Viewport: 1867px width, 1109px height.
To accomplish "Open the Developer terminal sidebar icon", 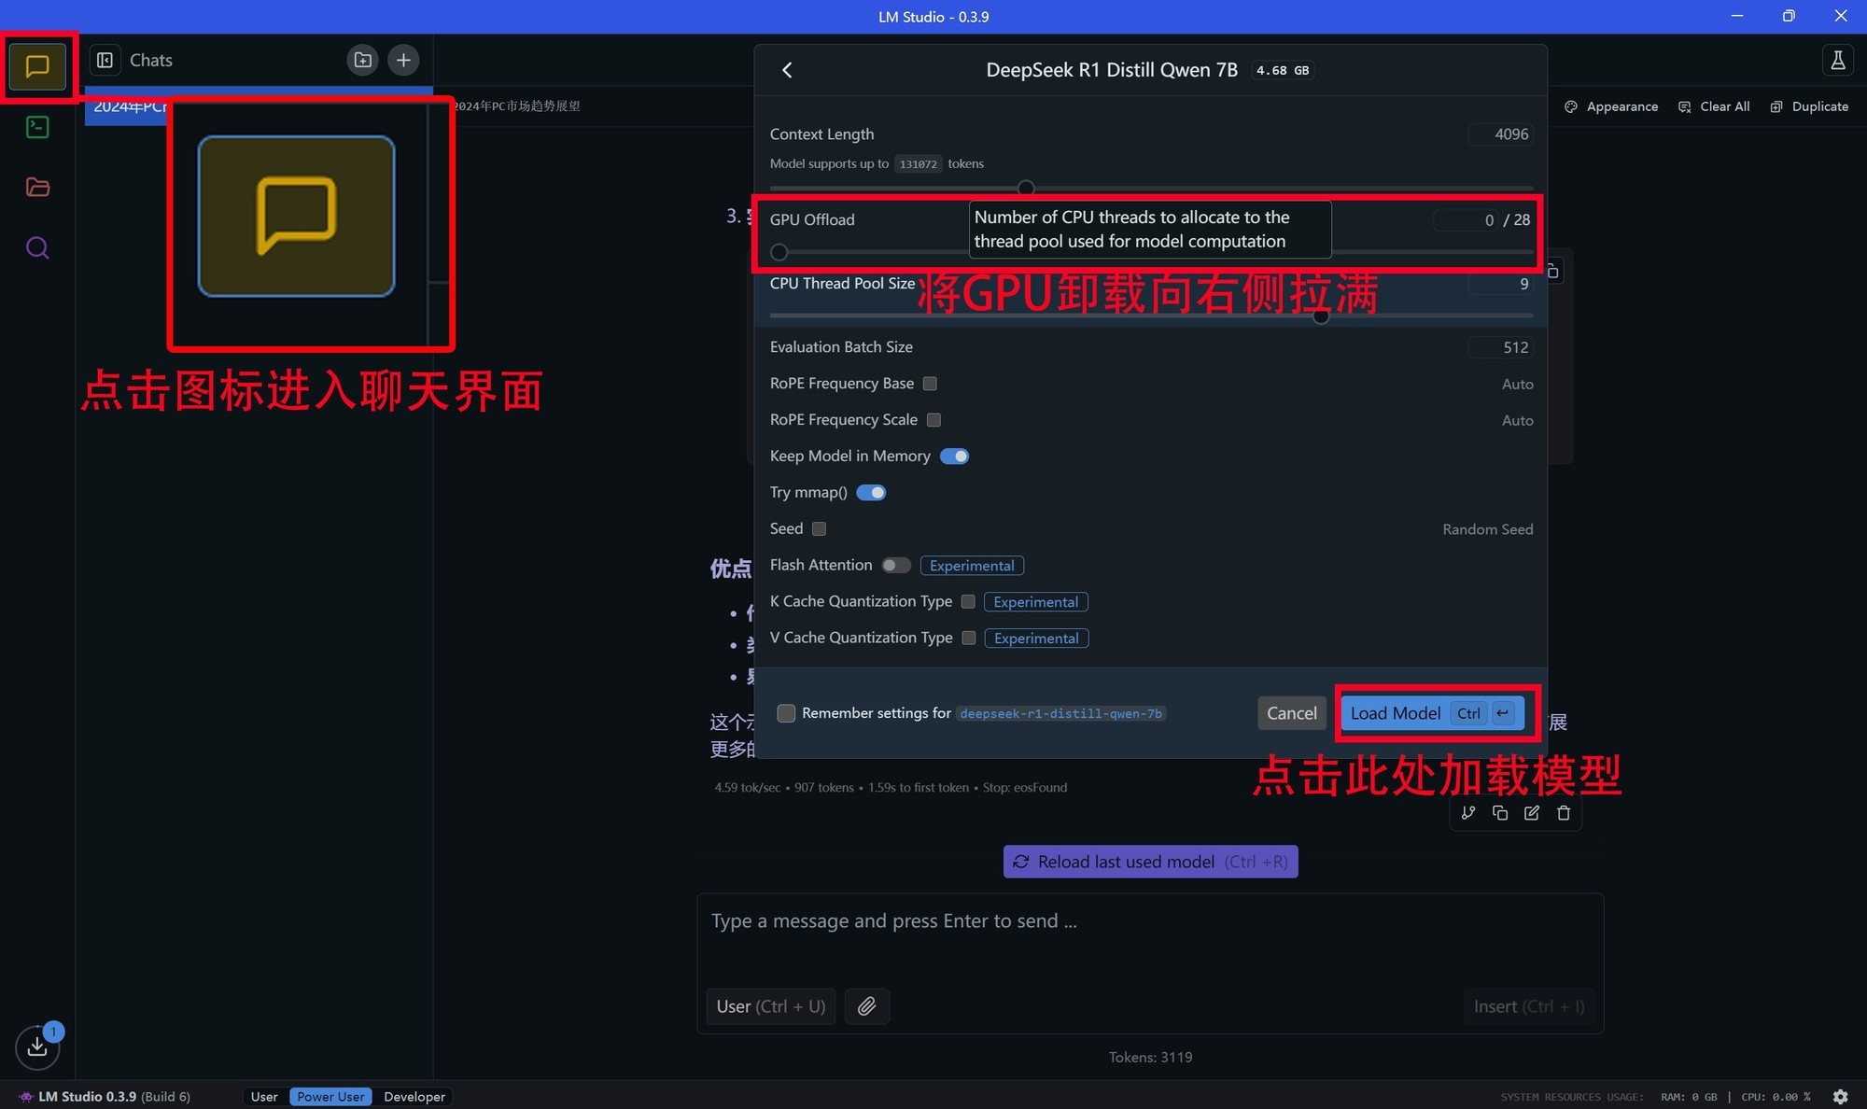I will coord(37,127).
